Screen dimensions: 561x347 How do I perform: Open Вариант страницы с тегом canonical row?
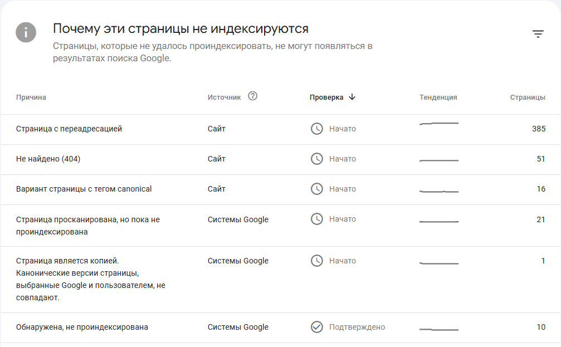281,189
